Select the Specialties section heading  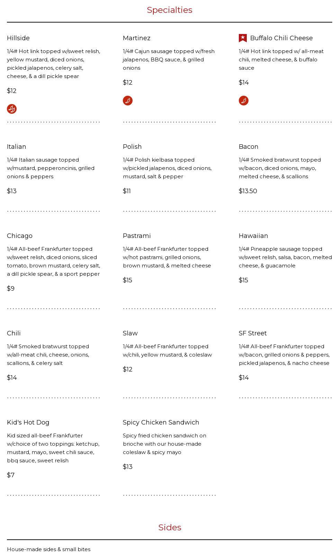point(170,10)
